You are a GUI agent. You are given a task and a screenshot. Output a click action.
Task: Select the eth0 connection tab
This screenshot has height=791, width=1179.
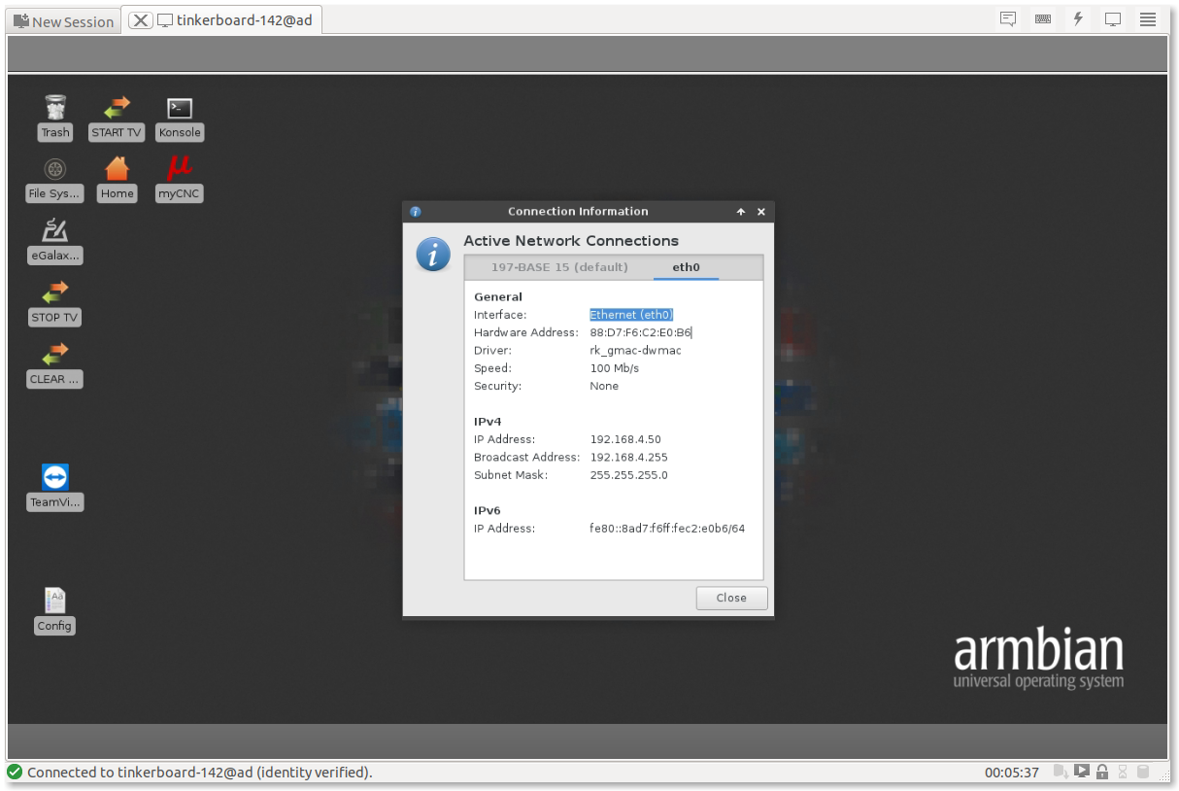686,267
